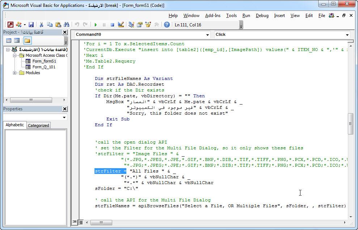Select the Modules folder in the tree
The image size is (358, 230).
tap(33, 73)
